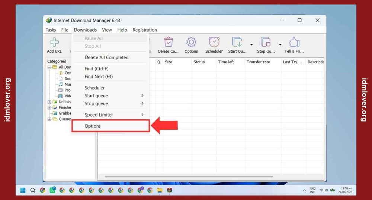Click the taskbar search magnifier icon
Screen dimensions: 372x200
tap(33, 190)
